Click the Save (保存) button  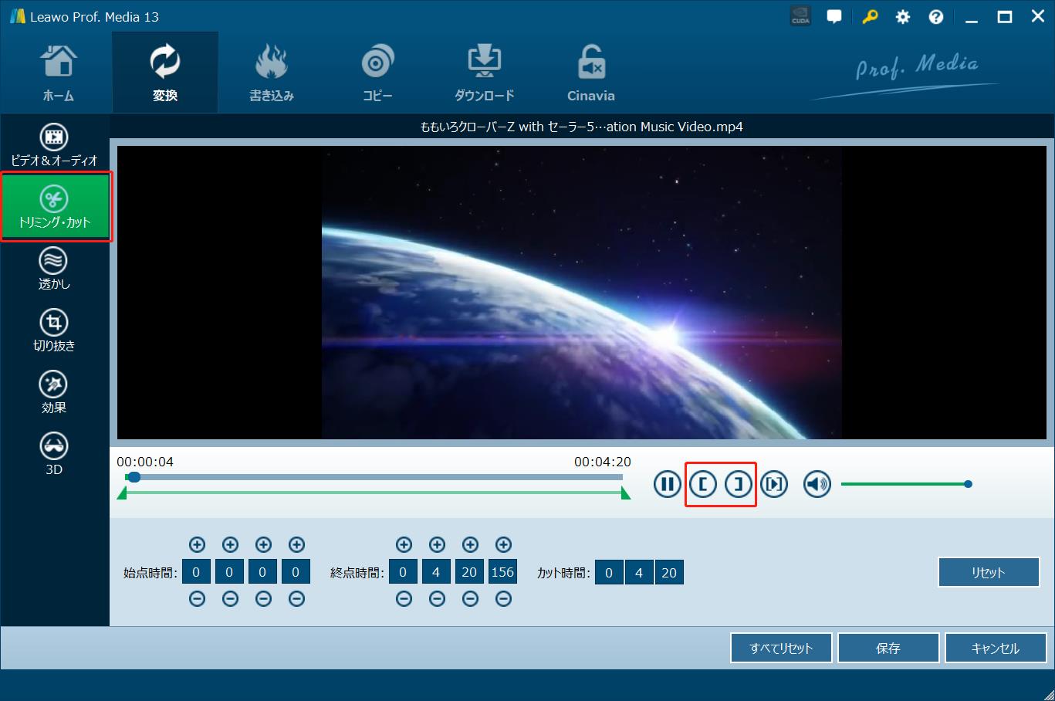click(888, 649)
